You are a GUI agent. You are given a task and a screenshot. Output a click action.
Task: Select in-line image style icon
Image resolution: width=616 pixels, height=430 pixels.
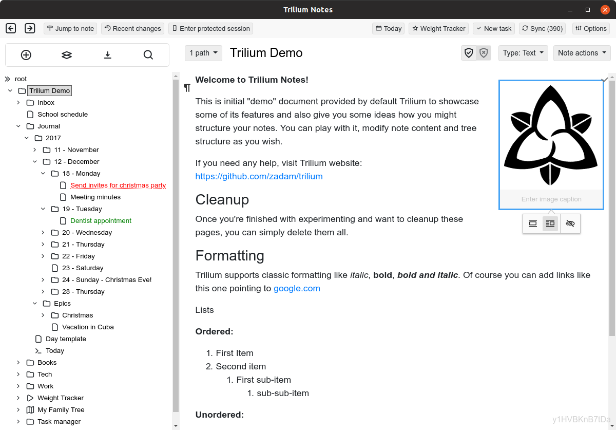click(533, 223)
